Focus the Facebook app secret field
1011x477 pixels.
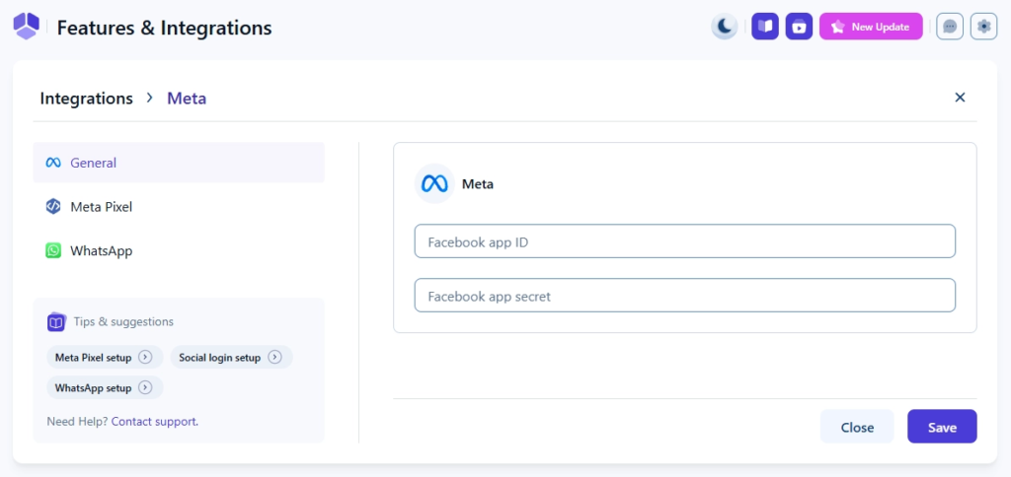(684, 296)
